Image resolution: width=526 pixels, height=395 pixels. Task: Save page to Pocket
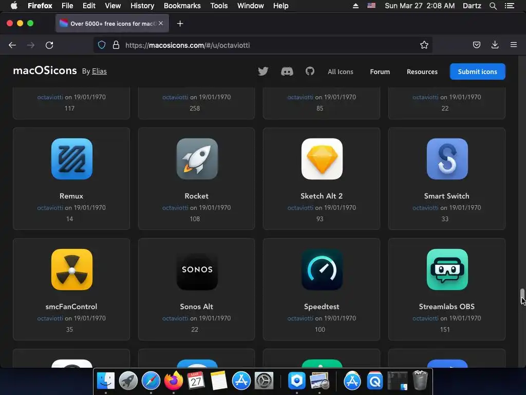pos(476,45)
